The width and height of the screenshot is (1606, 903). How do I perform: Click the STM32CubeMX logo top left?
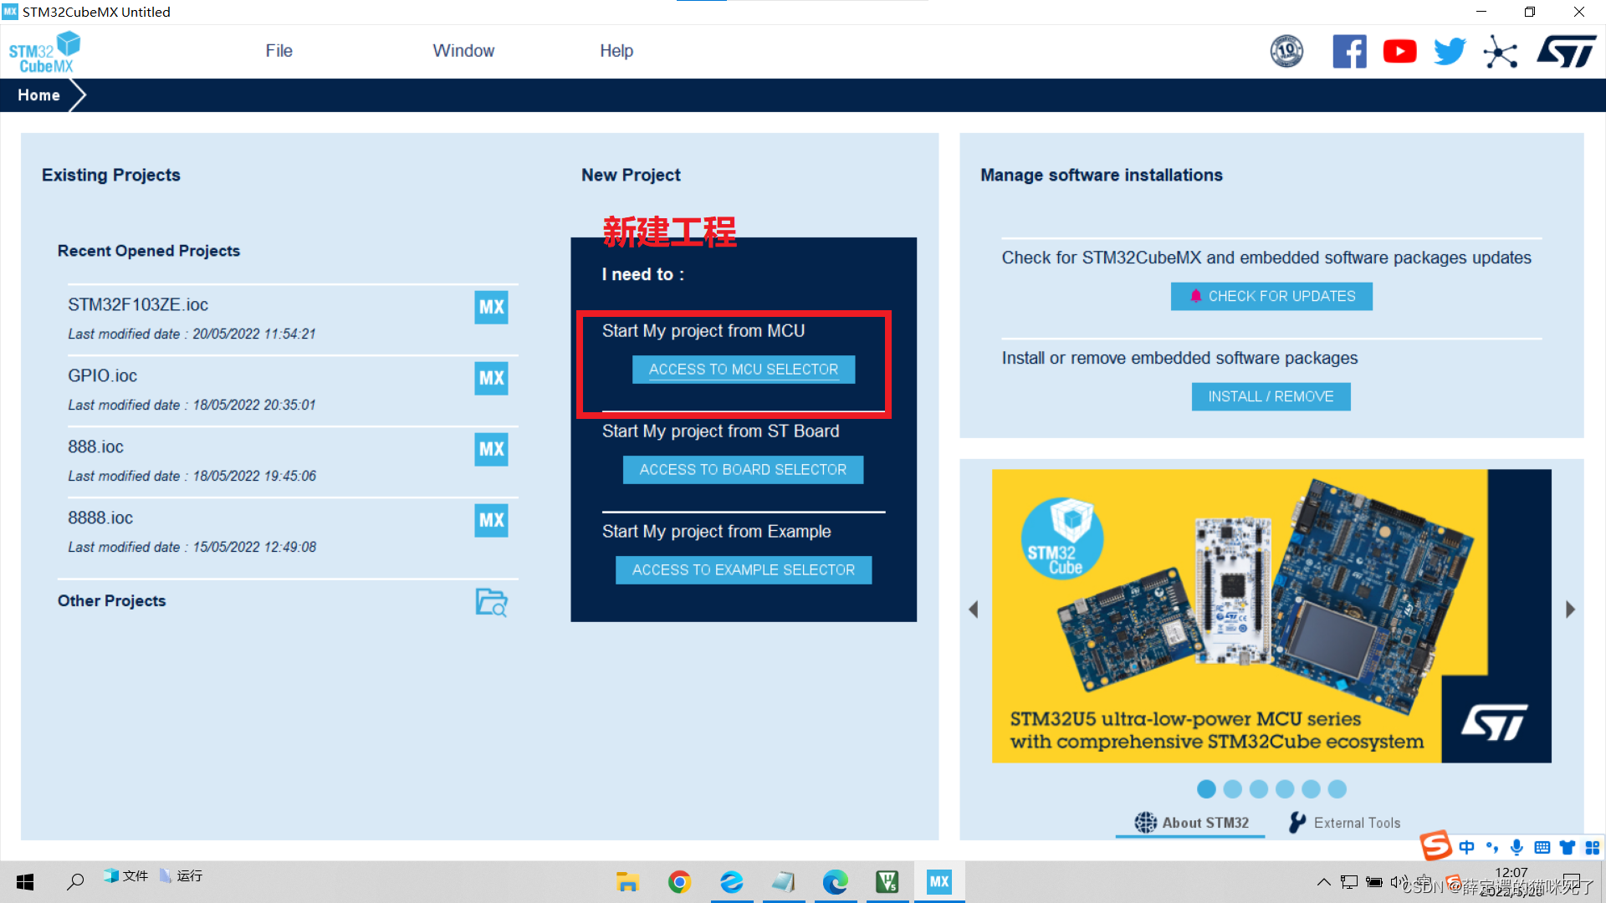[x=43, y=50]
